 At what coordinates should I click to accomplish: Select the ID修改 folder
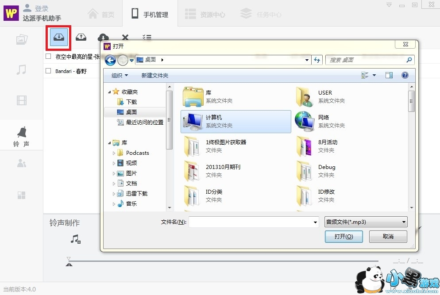click(348, 195)
